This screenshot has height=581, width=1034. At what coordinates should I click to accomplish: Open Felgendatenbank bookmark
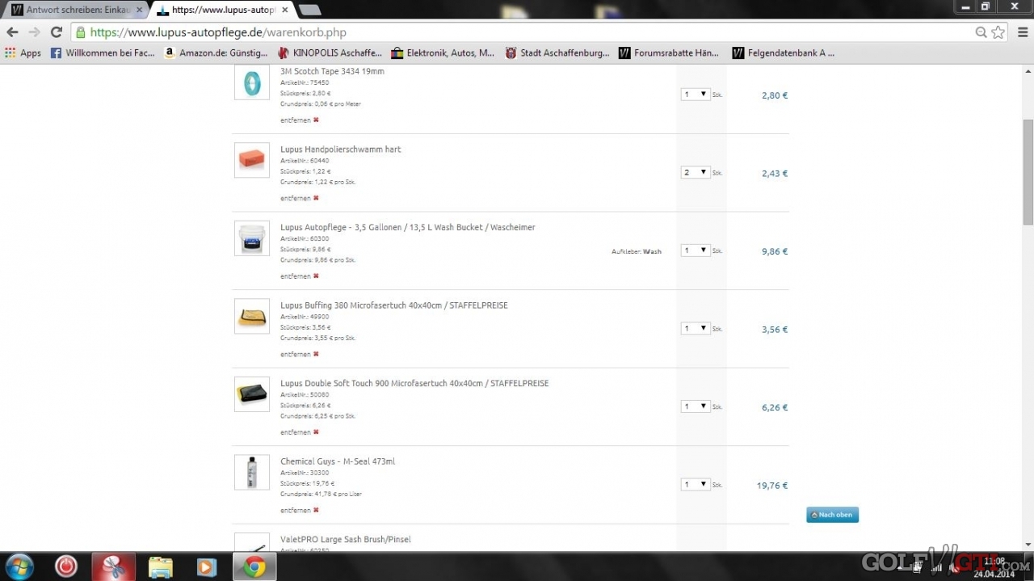tap(784, 53)
